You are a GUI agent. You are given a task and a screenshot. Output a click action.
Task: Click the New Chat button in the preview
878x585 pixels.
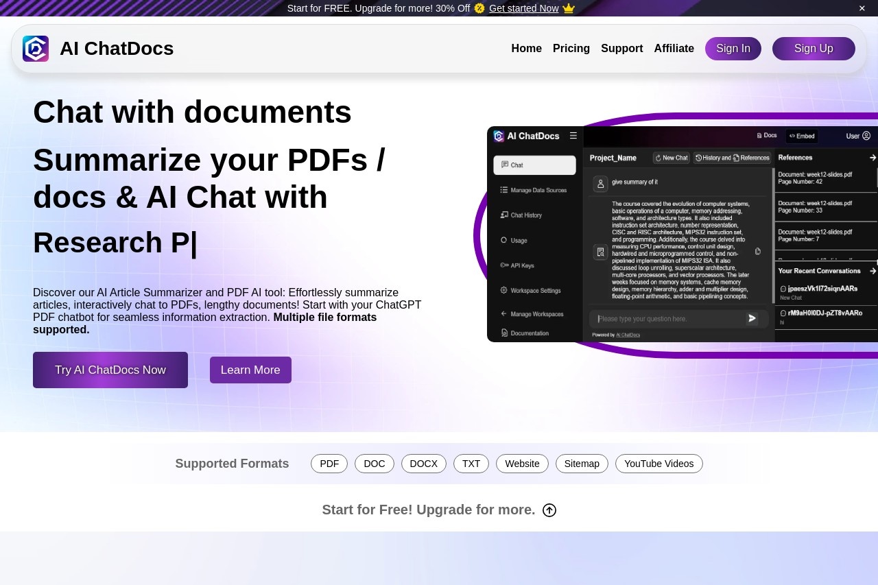point(672,158)
